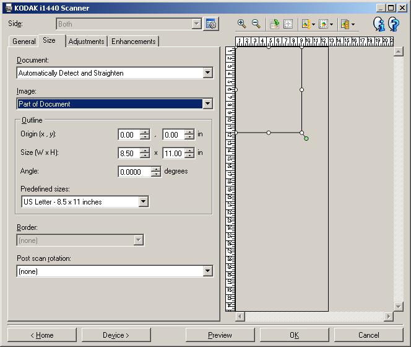
Task: Click the Angle field showing 0.0000
Action: pyautogui.click(x=135, y=172)
